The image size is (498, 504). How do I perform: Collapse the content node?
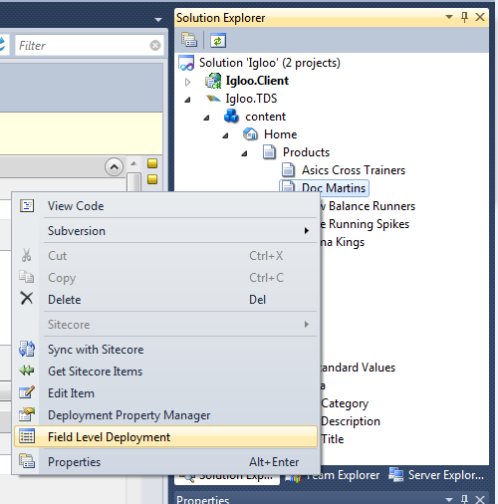[x=206, y=118]
